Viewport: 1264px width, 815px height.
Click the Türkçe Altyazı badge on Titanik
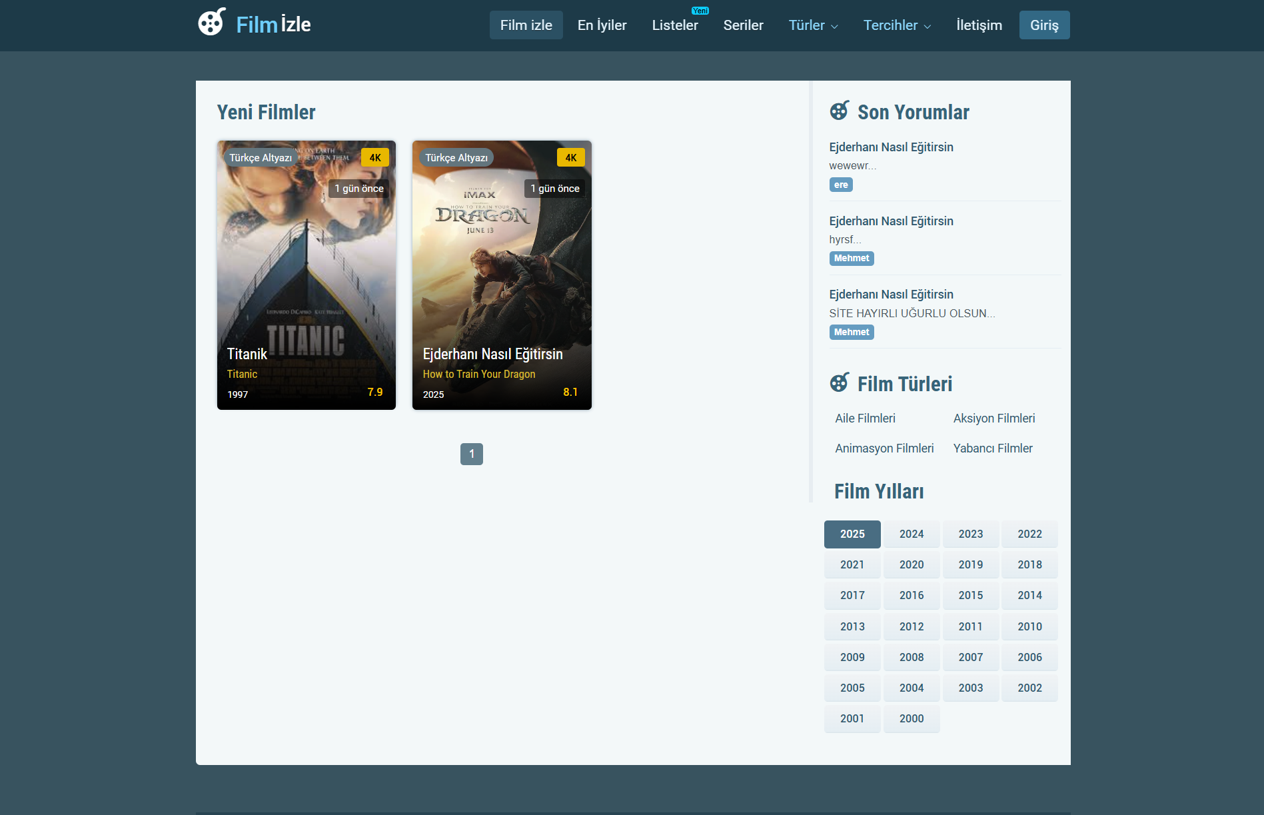[x=260, y=157]
